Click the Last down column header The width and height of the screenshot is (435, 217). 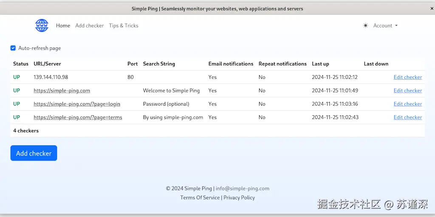click(x=376, y=64)
